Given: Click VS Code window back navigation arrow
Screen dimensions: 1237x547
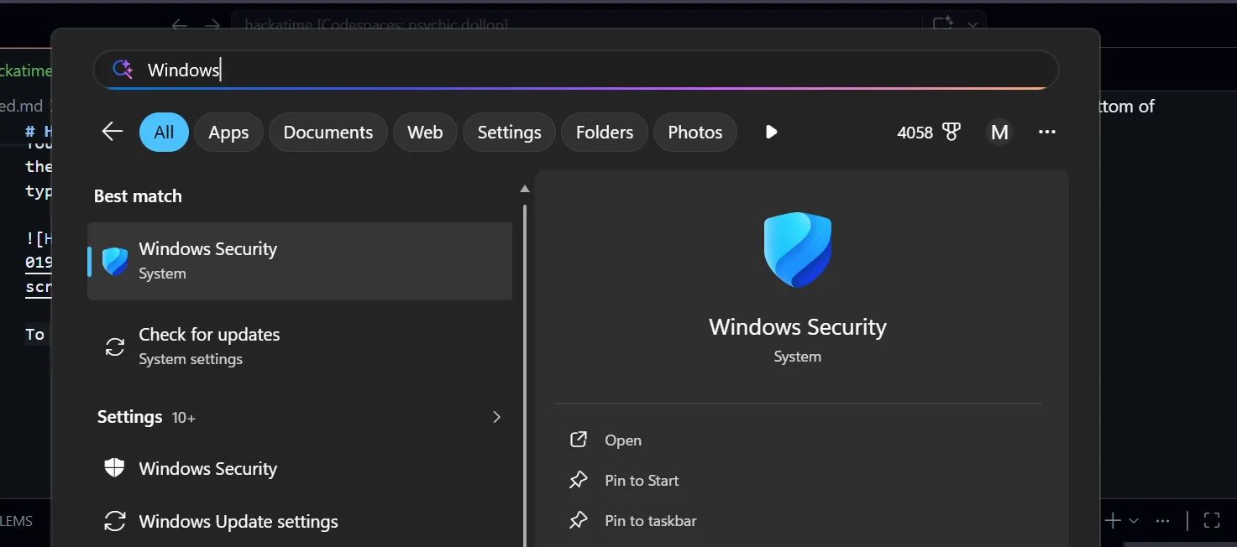Looking at the screenshot, I should [x=179, y=24].
